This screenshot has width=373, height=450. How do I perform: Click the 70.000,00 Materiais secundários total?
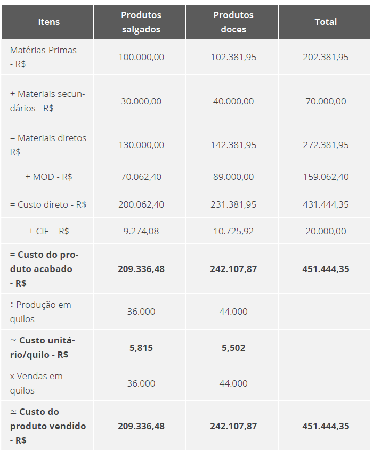click(326, 101)
